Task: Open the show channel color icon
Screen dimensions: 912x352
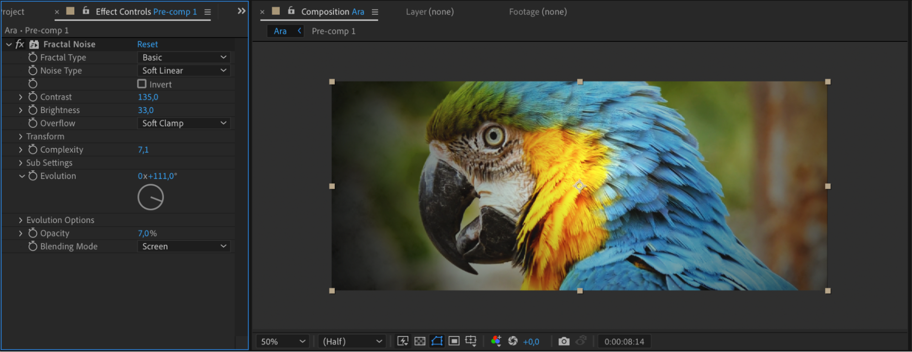Action: [496, 341]
